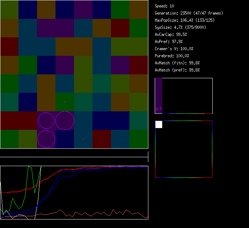Screen dimensions: 249x228
Task: Click the empty horizontal bar below the grid
Action: tap(74, 153)
